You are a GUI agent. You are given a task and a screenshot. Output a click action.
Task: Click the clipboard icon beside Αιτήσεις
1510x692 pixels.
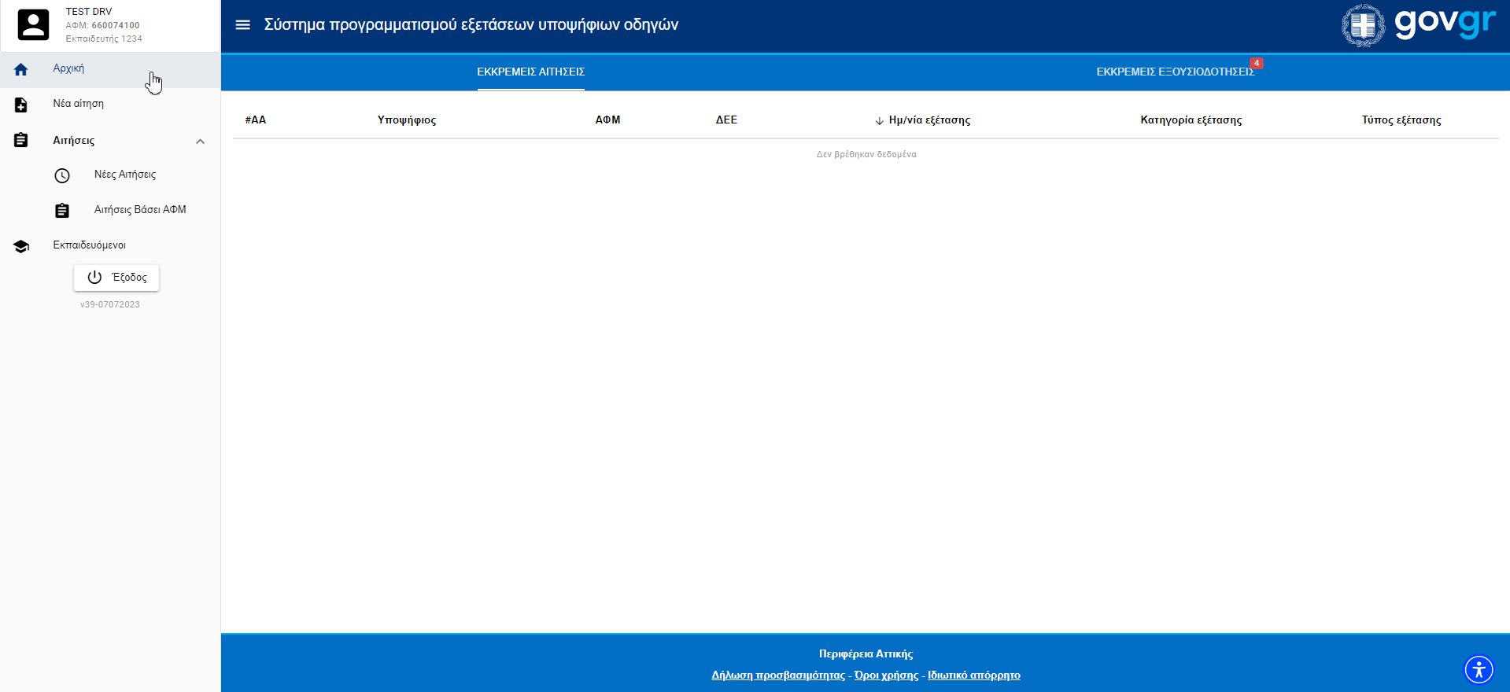click(21, 141)
